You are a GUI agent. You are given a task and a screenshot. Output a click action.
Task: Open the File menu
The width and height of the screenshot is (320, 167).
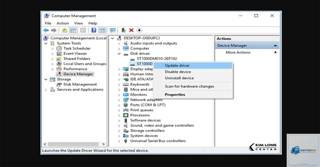(x=48, y=23)
